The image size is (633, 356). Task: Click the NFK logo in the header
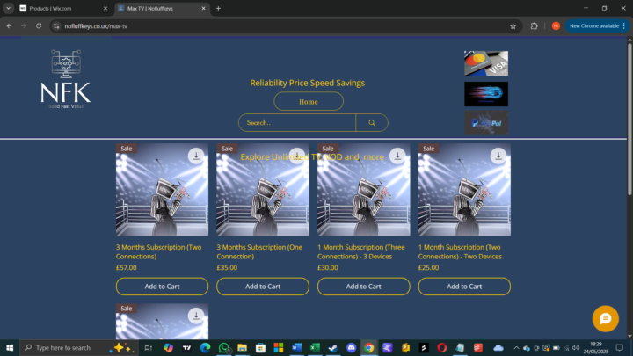click(x=65, y=79)
